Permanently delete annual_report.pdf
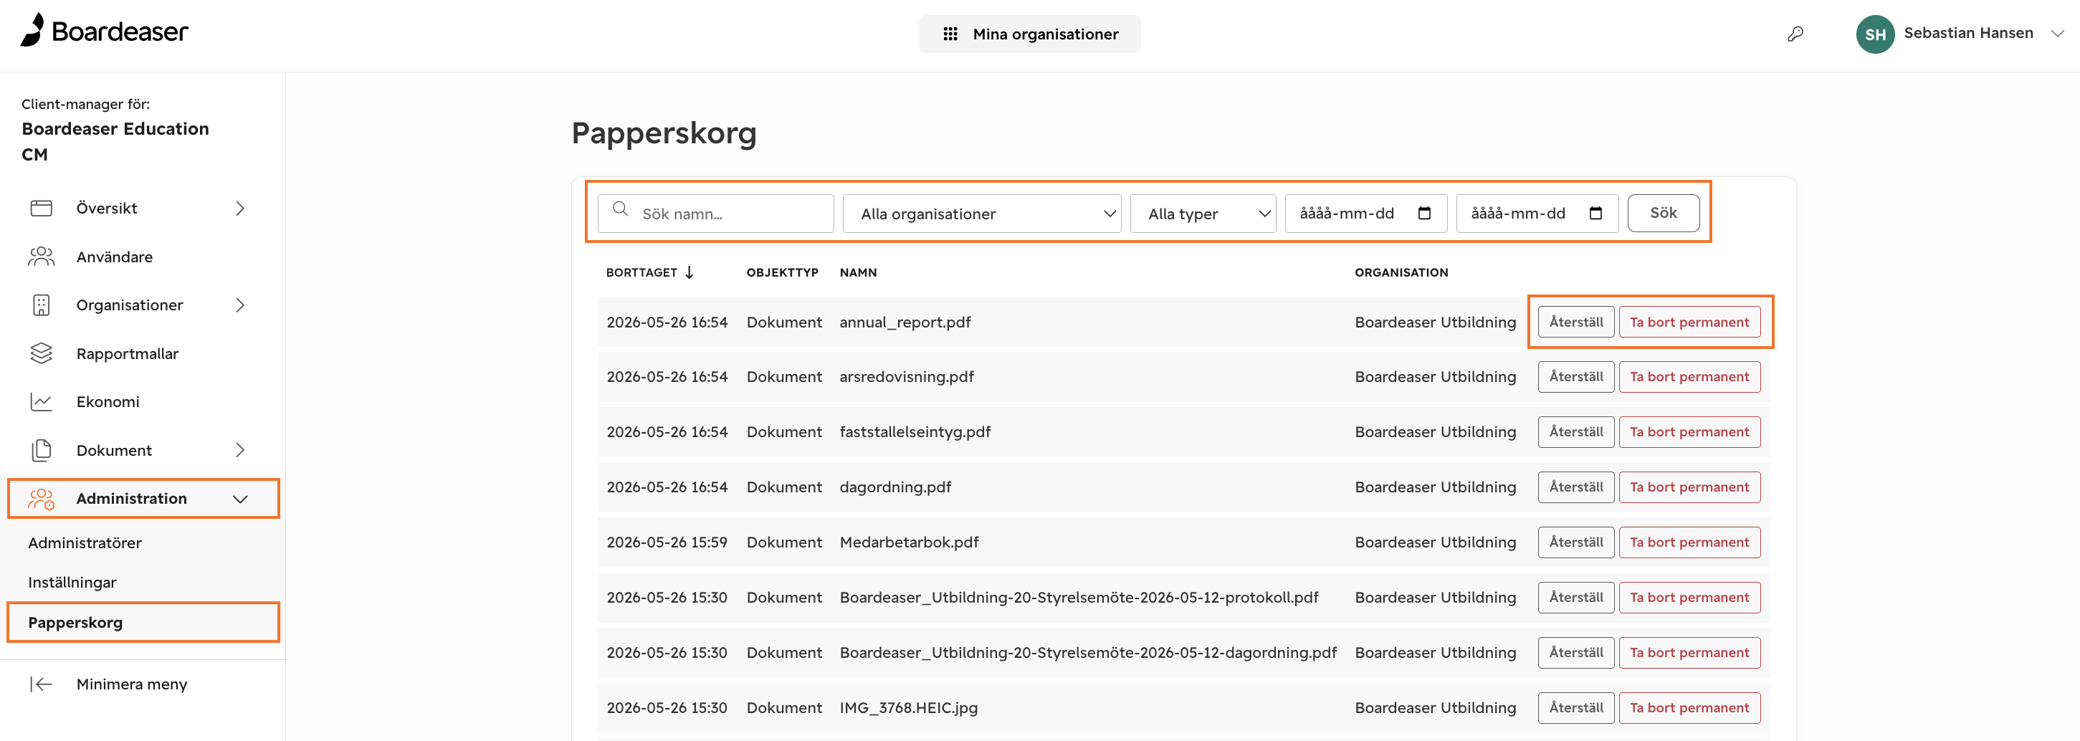The image size is (2080, 741). pos(1689,322)
